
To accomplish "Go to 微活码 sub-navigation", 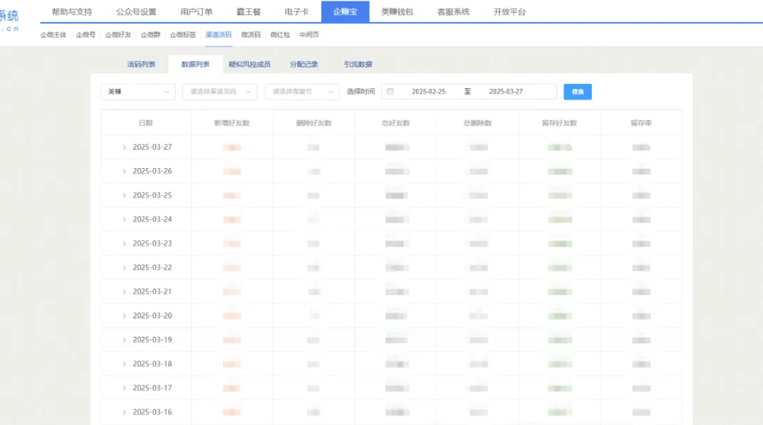I will coord(251,35).
